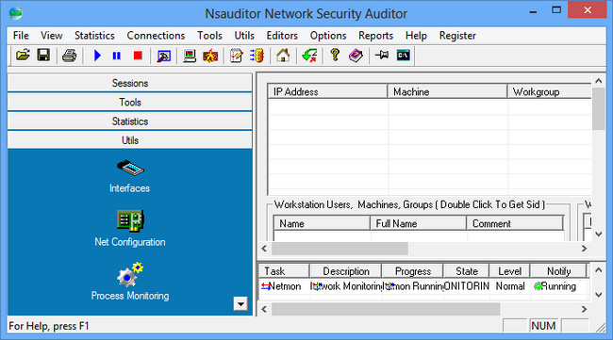Open the Tools menu
The height and width of the screenshot is (340, 613).
coord(209,36)
